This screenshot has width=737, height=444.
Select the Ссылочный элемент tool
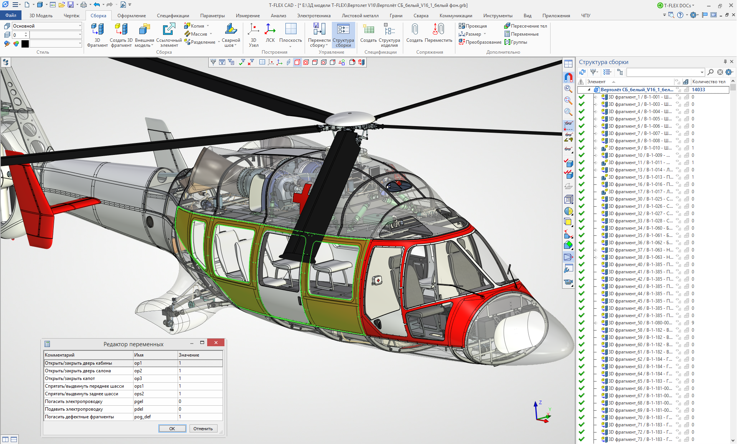[169, 35]
